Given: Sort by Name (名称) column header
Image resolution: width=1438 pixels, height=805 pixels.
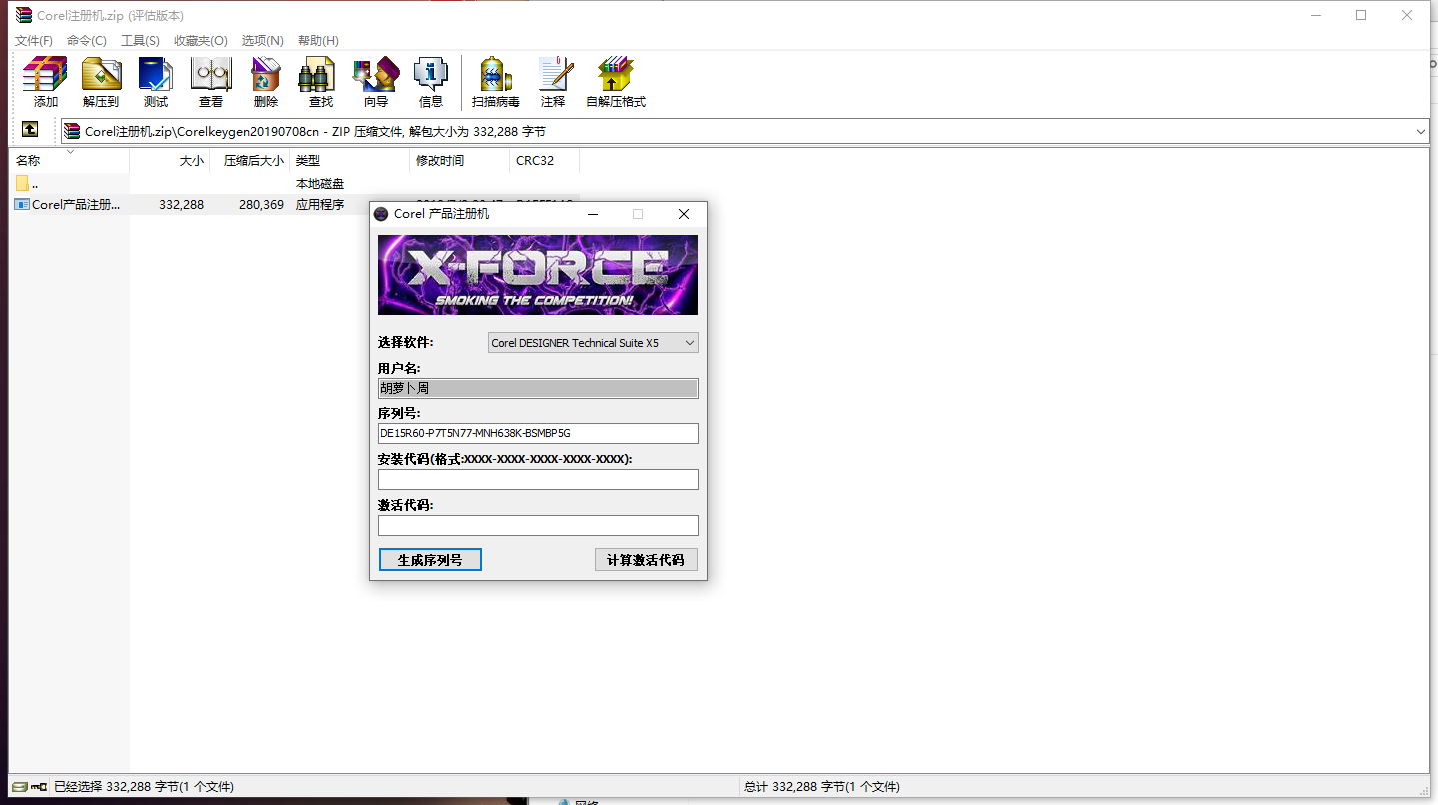Looking at the screenshot, I should (x=70, y=161).
